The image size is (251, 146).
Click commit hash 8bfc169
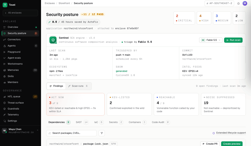[187, 55]
